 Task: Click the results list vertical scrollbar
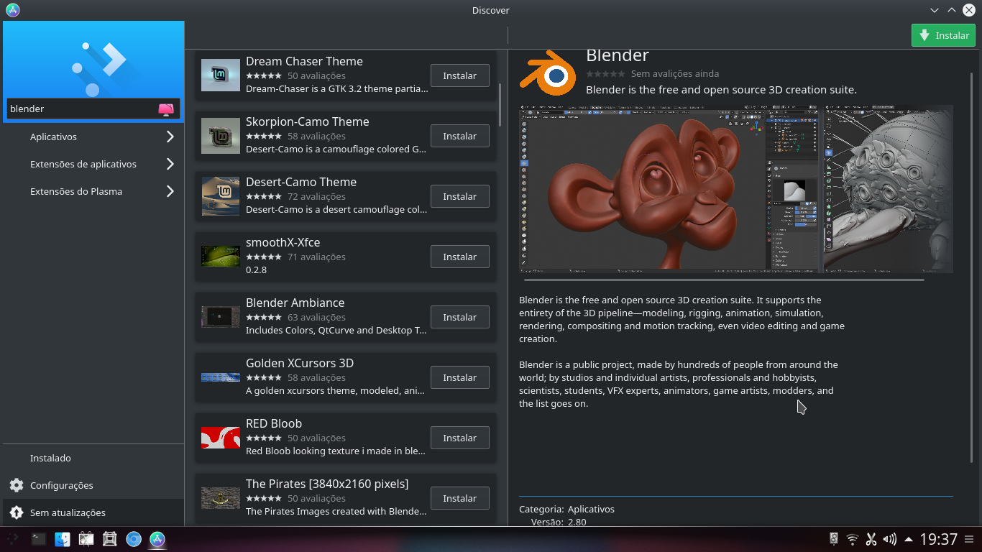500,106
